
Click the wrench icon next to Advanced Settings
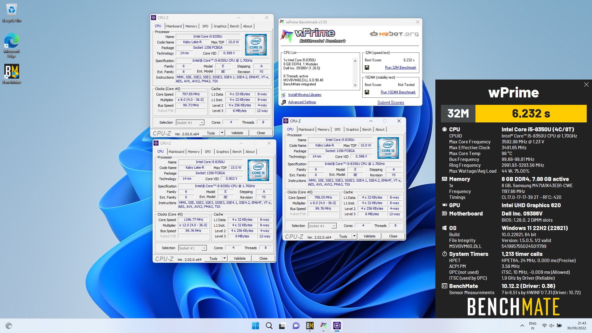point(283,102)
